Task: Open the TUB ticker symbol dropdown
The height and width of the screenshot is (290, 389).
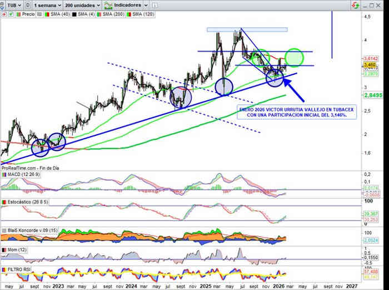Action: [11, 4]
